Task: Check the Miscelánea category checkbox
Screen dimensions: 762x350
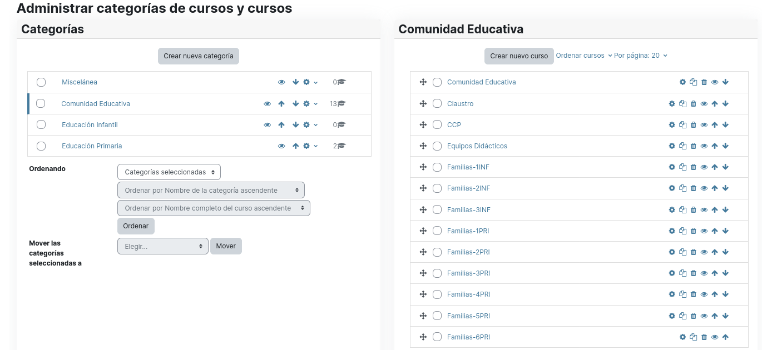Action: (41, 82)
